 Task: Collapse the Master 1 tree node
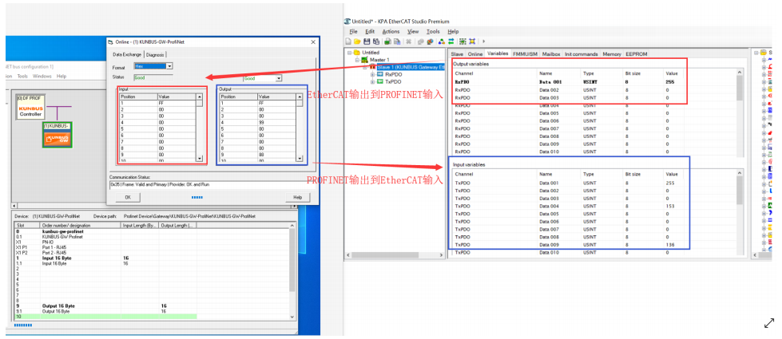click(357, 60)
